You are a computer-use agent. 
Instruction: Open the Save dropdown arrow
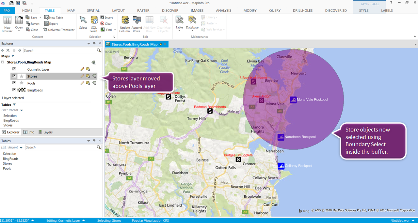click(x=40, y=18)
